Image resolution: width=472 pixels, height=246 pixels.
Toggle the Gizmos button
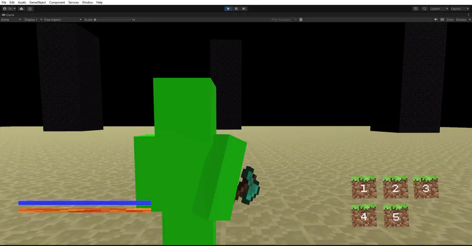pyautogui.click(x=461, y=19)
